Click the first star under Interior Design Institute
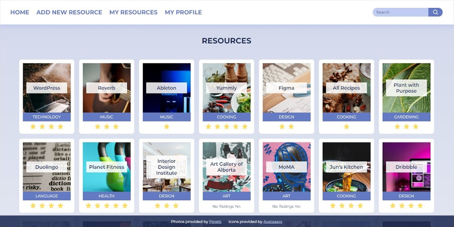The width and height of the screenshot is (454, 227). 158,206
